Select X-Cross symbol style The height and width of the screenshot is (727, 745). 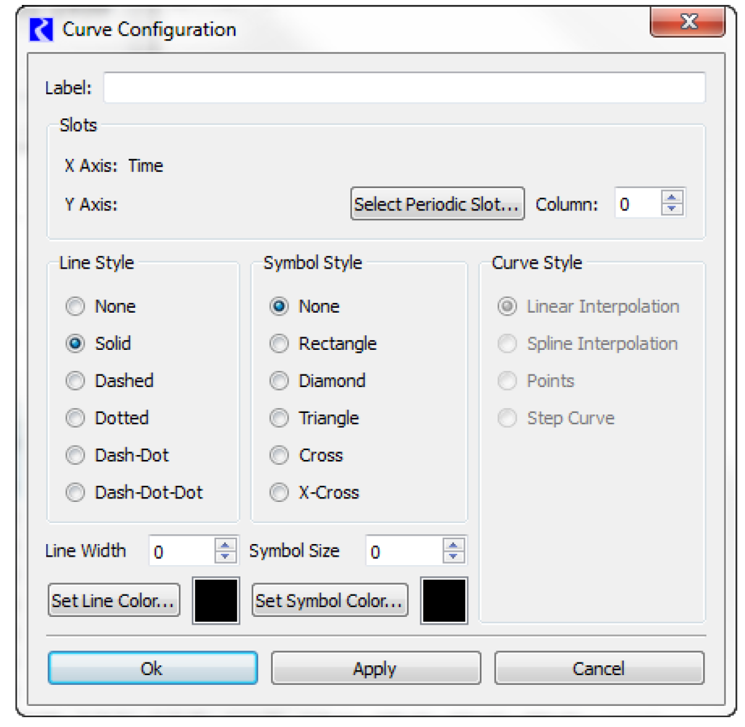coord(279,492)
